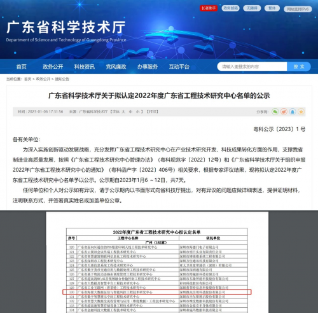Click table row number 125
Image resolution: width=318 pixels, height=313 pixels.
[72, 270]
